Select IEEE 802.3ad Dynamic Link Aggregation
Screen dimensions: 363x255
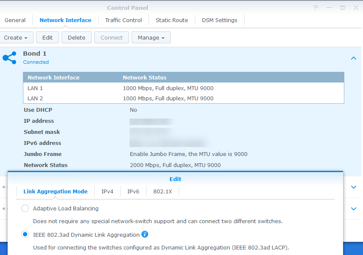25,234
